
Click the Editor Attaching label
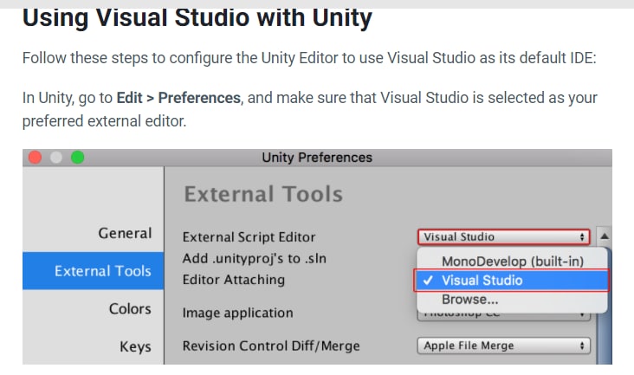pos(234,280)
